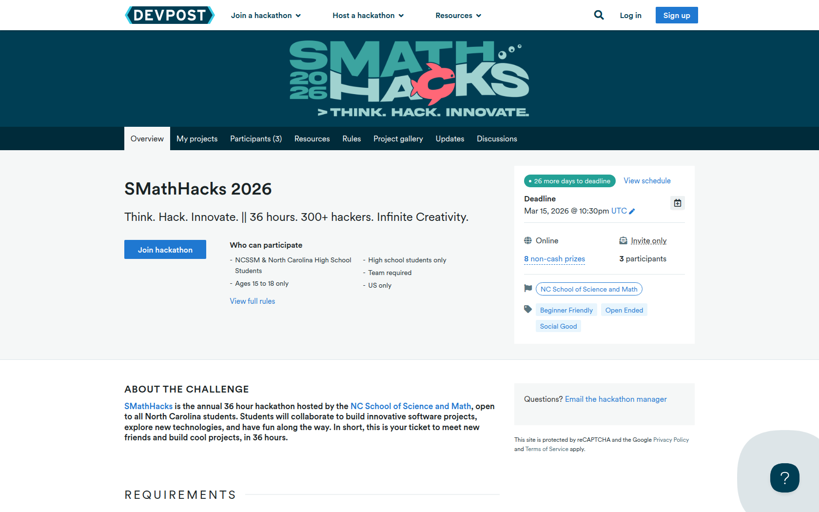Expand the Resources dropdown in header

[x=458, y=16]
